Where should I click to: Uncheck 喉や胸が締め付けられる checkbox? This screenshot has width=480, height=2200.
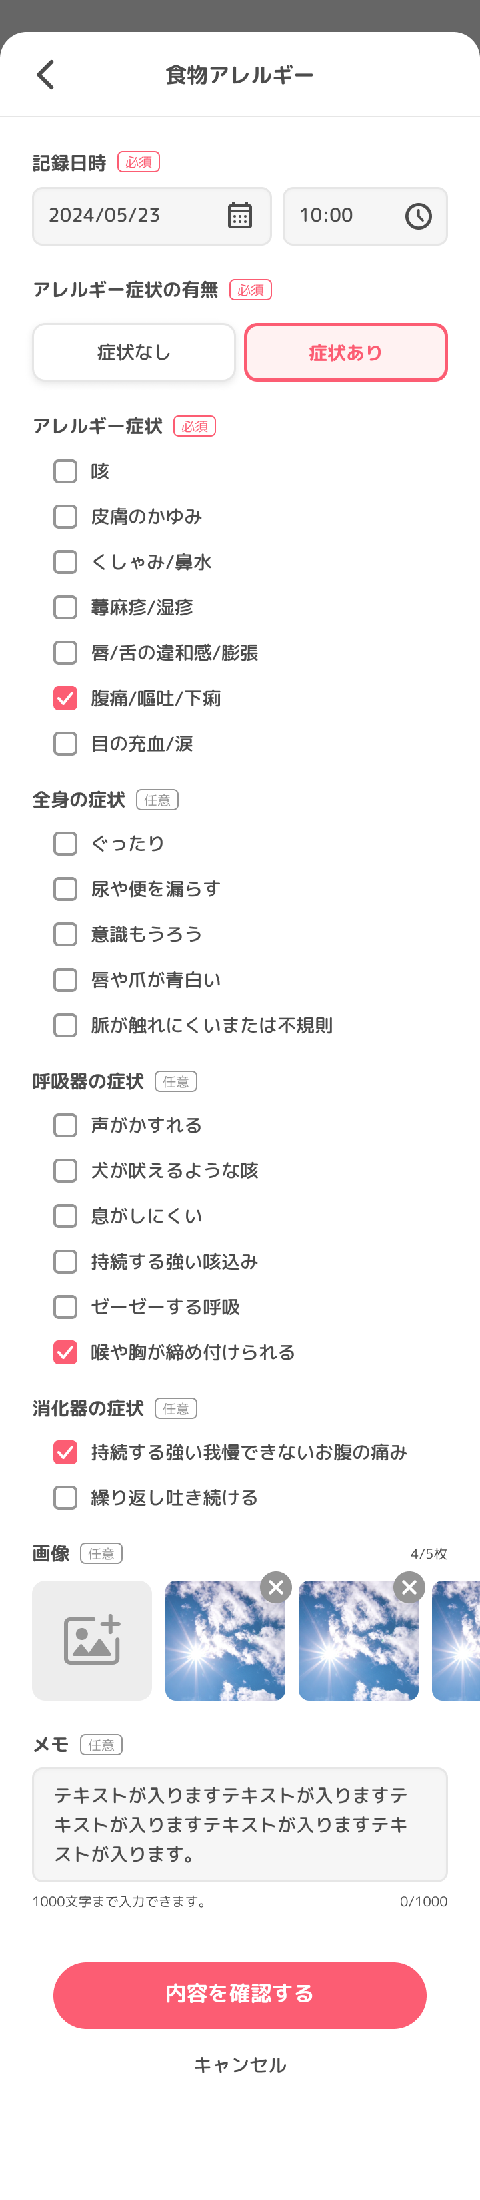point(65,1352)
